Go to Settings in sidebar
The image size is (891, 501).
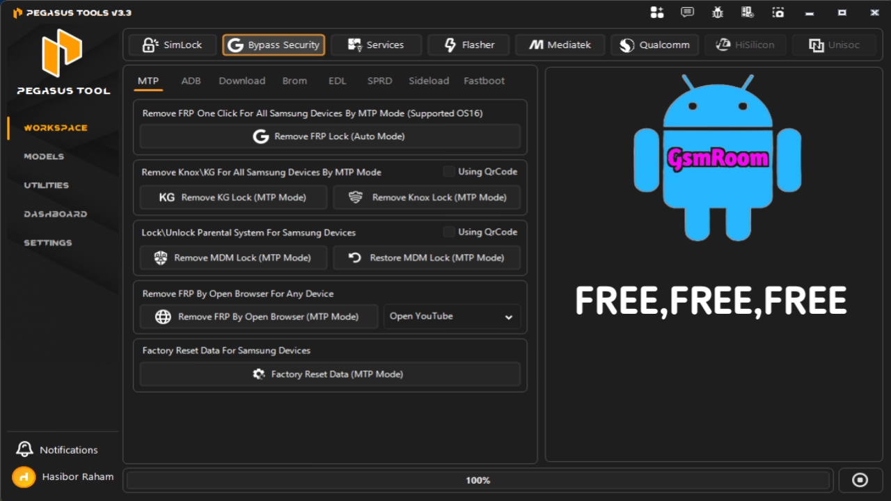tap(48, 243)
